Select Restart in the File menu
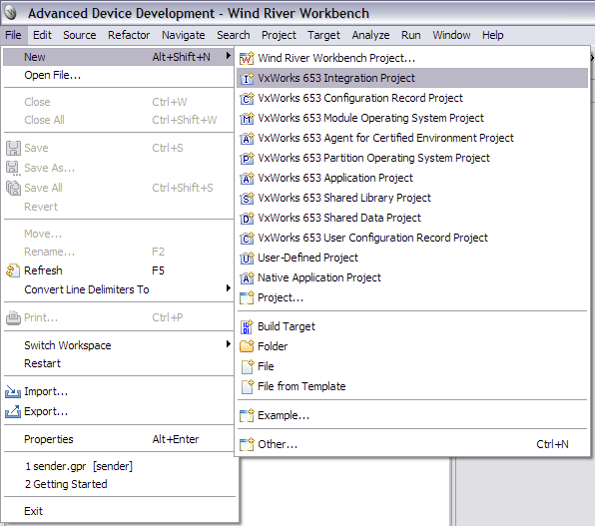The width and height of the screenshot is (595, 526). [119, 363]
